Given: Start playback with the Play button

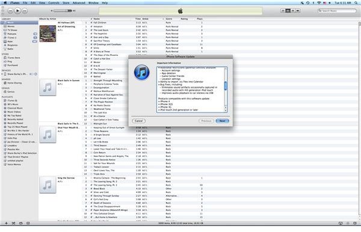Looking at the screenshot, I should tap(17, 11).
